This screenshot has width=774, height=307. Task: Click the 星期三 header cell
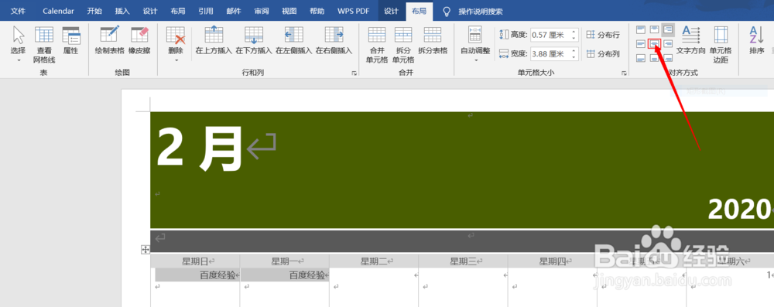click(463, 261)
